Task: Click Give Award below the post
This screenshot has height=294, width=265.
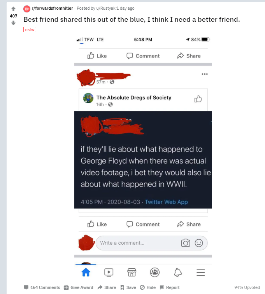Action: pyautogui.click(x=79, y=287)
